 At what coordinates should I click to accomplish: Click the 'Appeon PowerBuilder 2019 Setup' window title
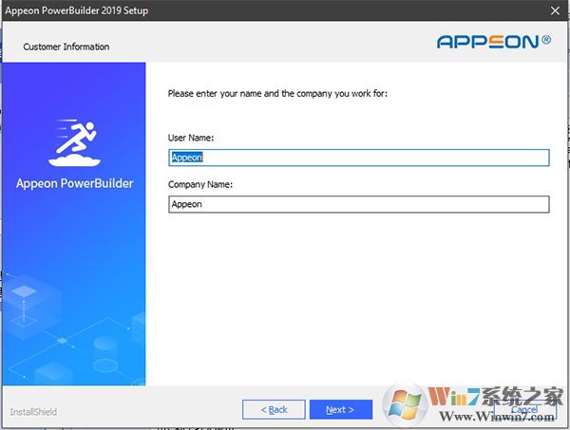[x=77, y=10]
